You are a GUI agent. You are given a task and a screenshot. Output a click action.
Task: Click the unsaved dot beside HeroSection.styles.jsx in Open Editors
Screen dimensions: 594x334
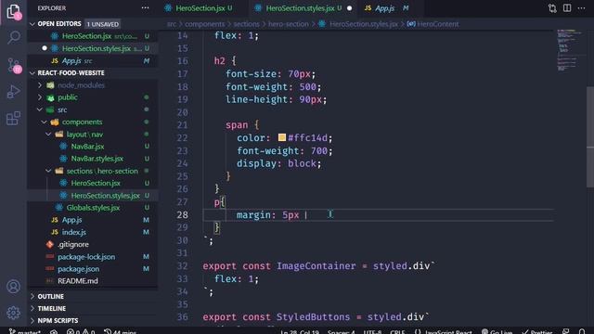click(x=45, y=48)
